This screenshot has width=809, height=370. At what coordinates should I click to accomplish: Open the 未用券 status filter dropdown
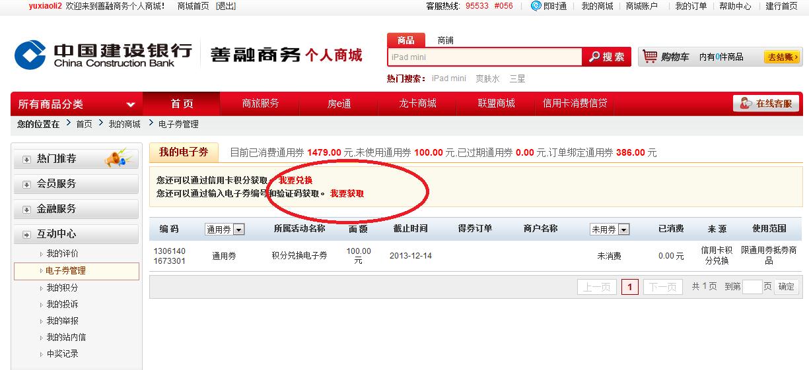click(x=623, y=230)
